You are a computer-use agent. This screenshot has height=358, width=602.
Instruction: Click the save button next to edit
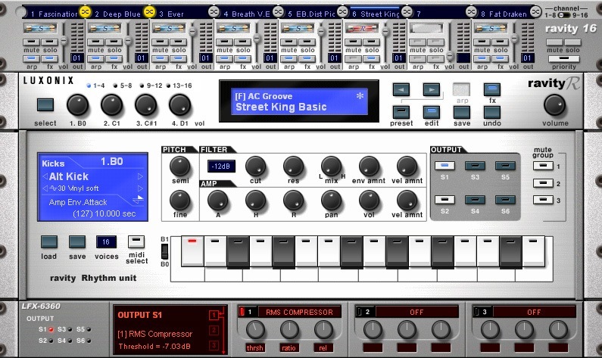tap(461, 112)
